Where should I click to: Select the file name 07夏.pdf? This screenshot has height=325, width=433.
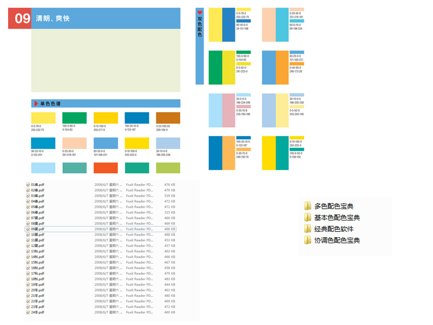37,218
